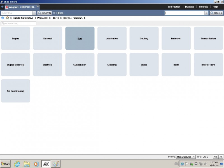The height and width of the screenshot is (168, 224).
Task: Go to the Home icon in breadcrumb
Action: click(x=8, y=18)
